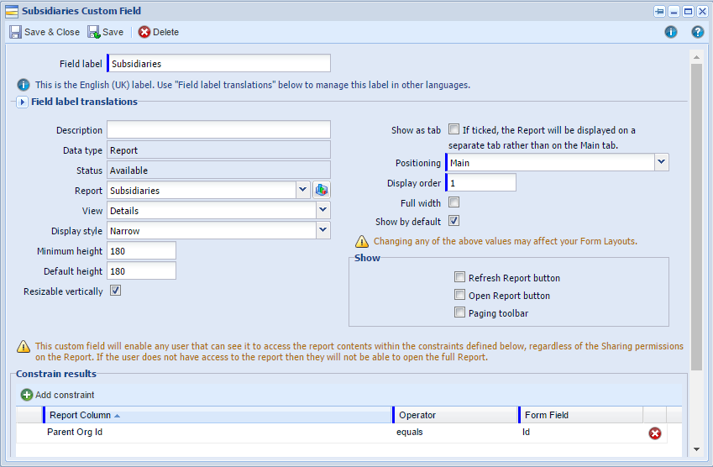
Task: Click the green Add constraint plus icon
Action: click(27, 395)
